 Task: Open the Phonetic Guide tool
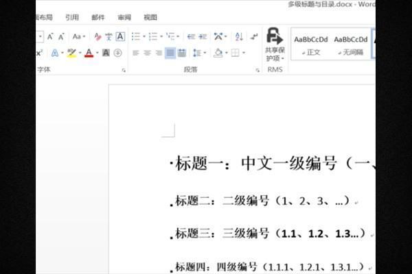(x=108, y=37)
